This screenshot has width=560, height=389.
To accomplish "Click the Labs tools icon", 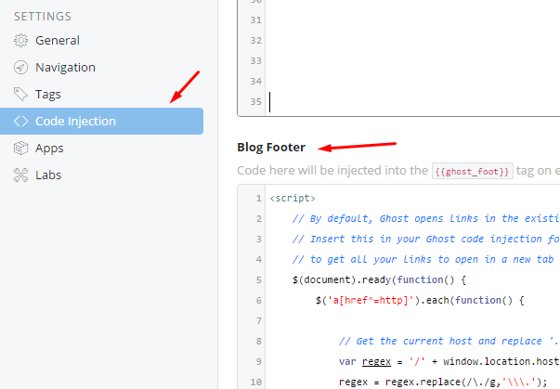I will click(x=20, y=175).
